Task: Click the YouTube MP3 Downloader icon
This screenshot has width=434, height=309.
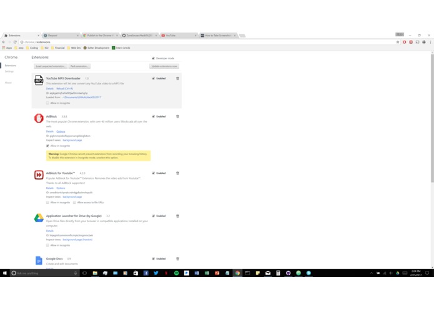Action: 39,80
